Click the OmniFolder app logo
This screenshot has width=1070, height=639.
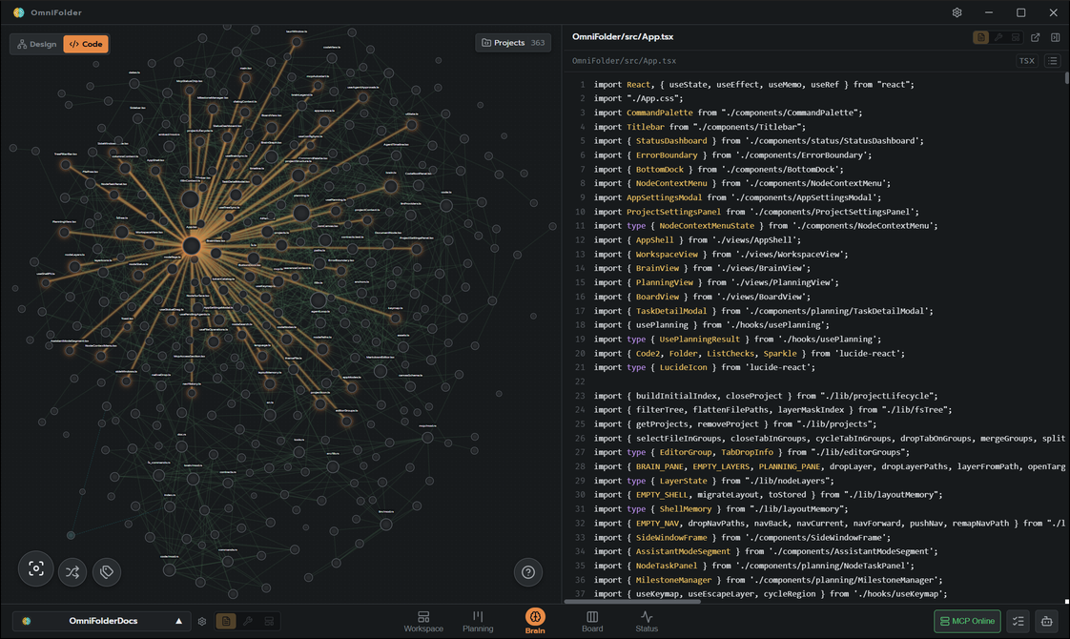(18, 12)
